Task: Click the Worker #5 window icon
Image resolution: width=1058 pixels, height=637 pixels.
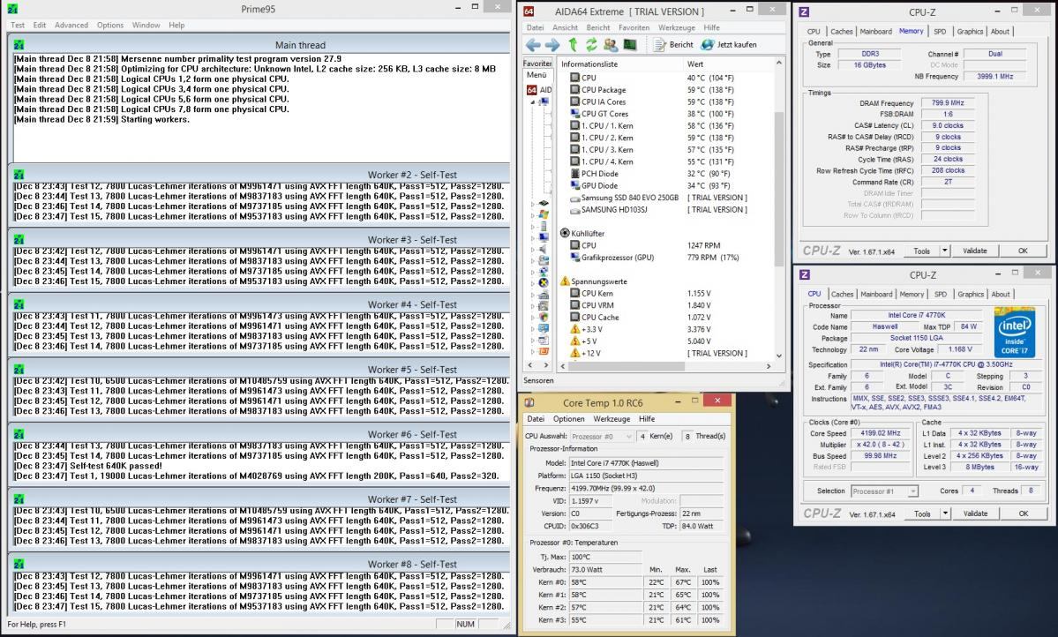Action: pos(19,369)
